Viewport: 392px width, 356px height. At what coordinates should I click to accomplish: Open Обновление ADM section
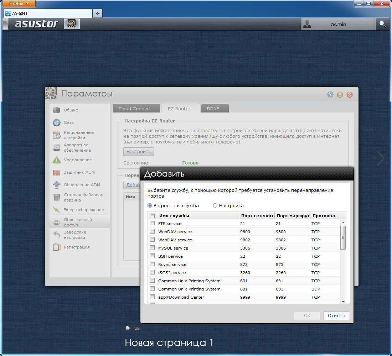pyautogui.click(x=79, y=185)
